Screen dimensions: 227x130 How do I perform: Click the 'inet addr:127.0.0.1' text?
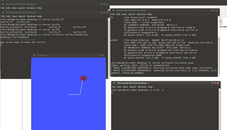136,20
